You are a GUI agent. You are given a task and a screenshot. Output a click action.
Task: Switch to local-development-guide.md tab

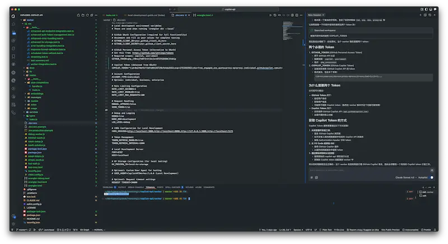point(145,15)
